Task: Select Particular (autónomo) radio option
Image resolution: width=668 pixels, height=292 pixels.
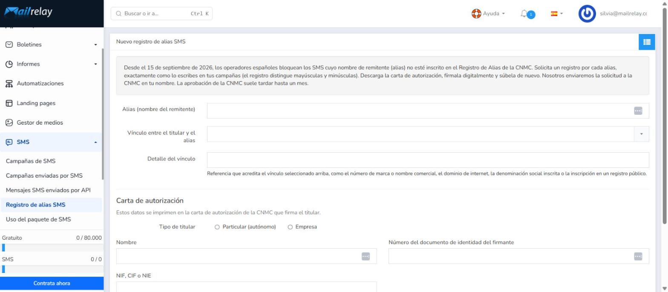Action: pyautogui.click(x=217, y=227)
